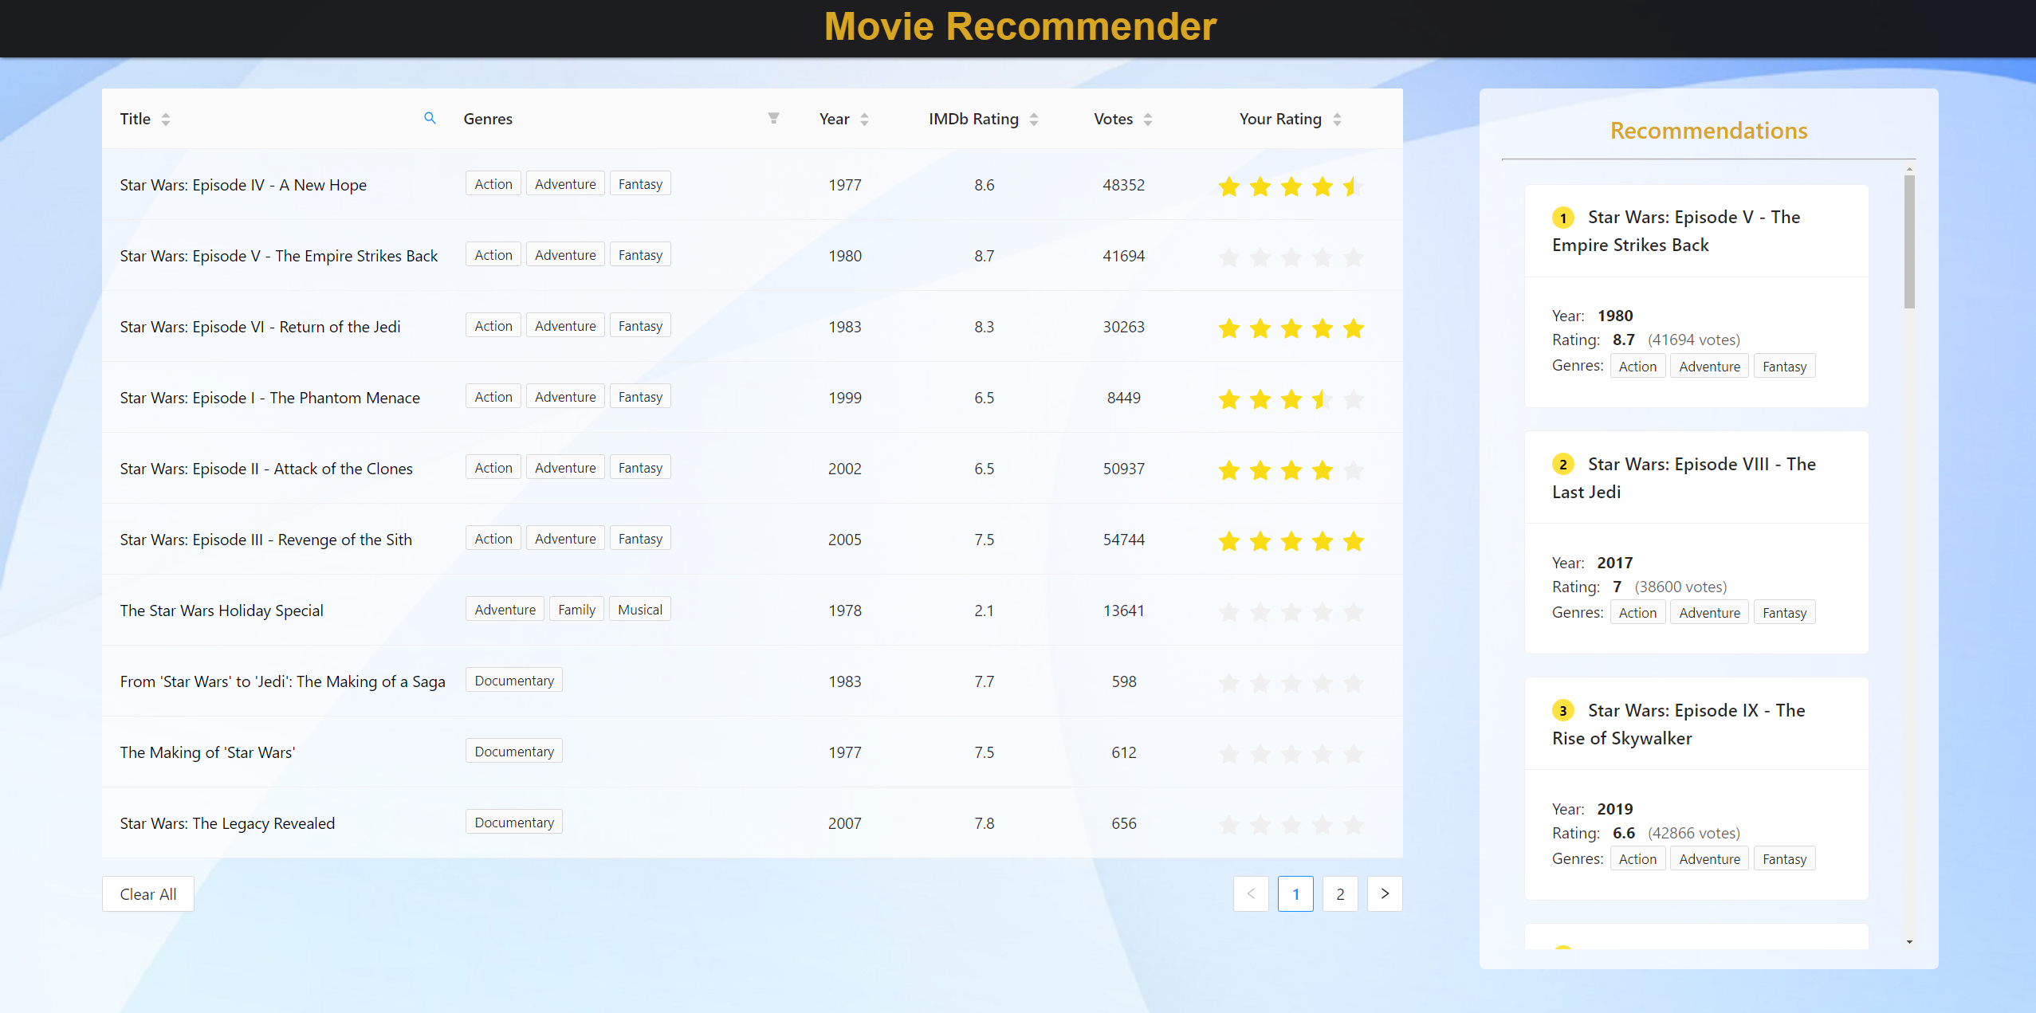Click the Clear All button
Image resolution: width=2036 pixels, height=1013 pixels.
tap(147, 893)
